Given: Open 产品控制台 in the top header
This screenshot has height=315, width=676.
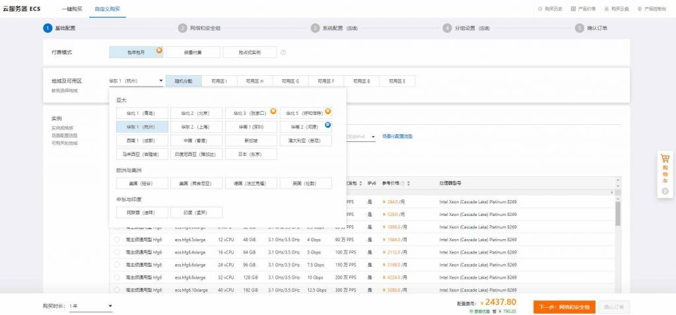Looking at the screenshot, I should click(652, 9).
